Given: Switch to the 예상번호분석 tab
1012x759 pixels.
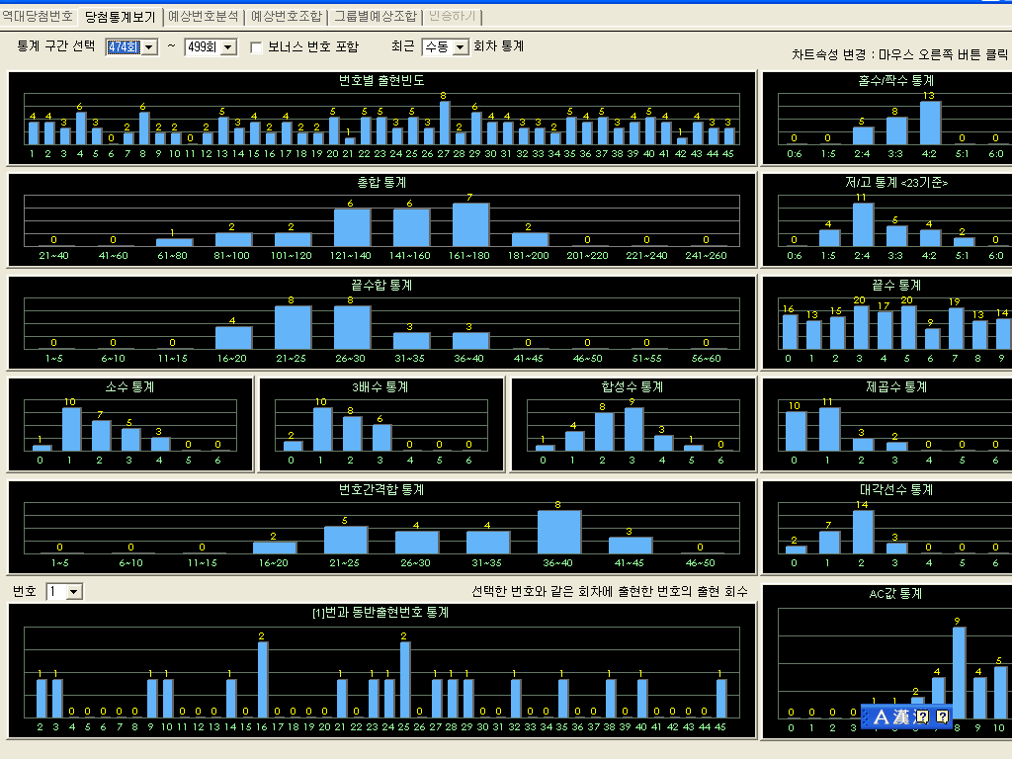Looking at the screenshot, I should point(203,16).
